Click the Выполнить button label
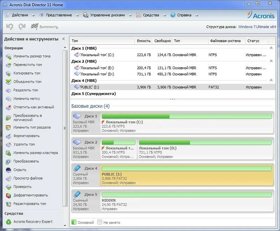The image size is (280, 231). [x=49, y=27]
